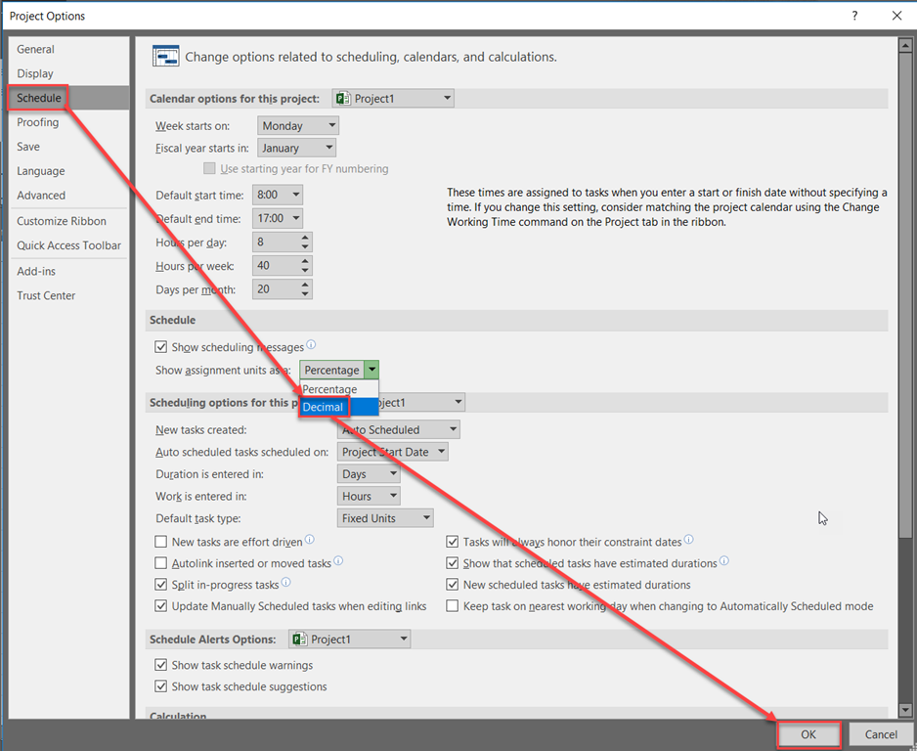This screenshot has width=917, height=751.
Task: Enable "Use starting year for FY numbering"
Action: pos(209,168)
